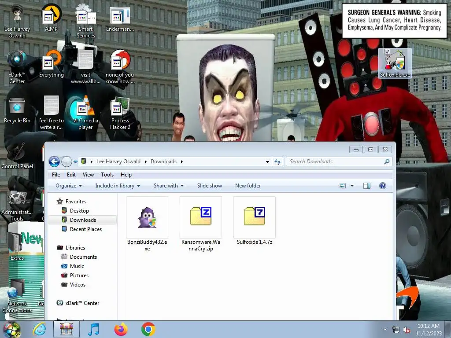Select the Ransomware.WannaCry.zip archive
Viewport: 451px width, 338px height.
[201, 224]
